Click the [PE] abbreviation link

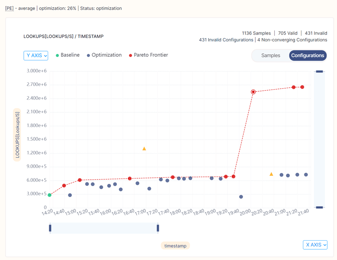(9, 8)
